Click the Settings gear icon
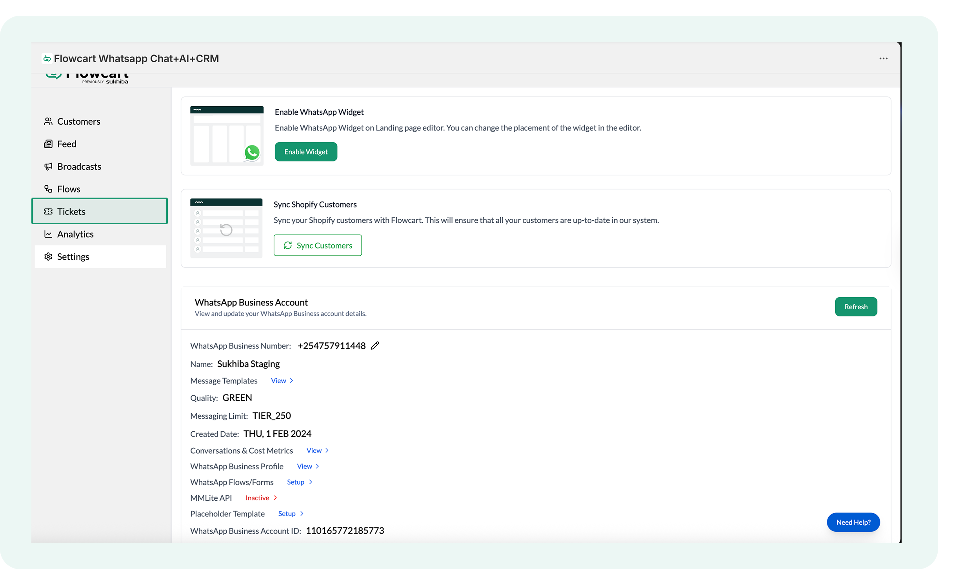971x585 pixels. [x=48, y=257]
